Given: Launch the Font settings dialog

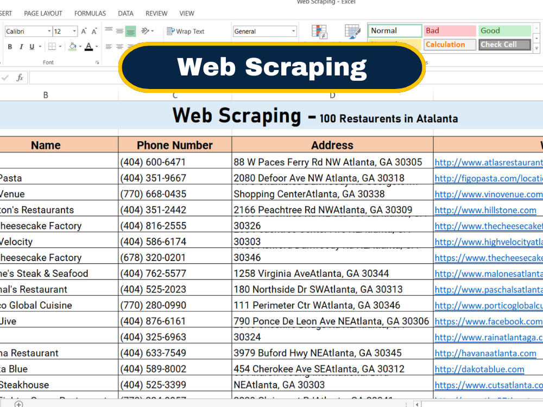Looking at the screenshot, I should [x=97, y=62].
